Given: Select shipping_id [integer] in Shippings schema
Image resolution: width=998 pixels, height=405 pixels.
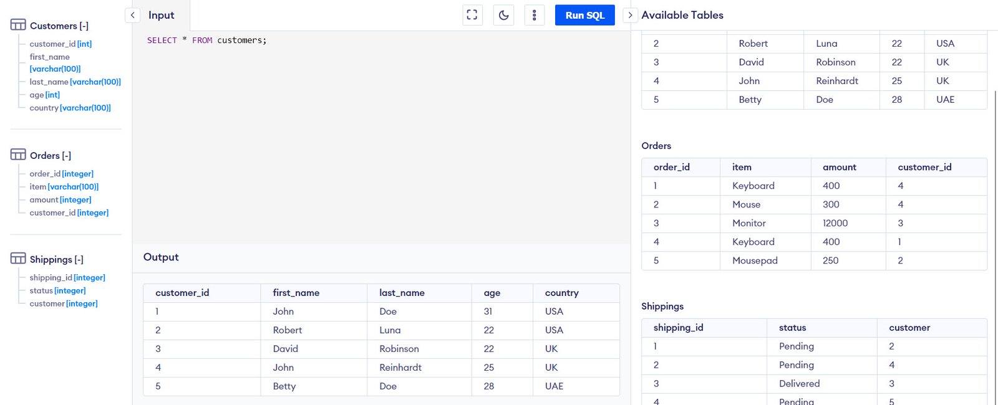Looking at the screenshot, I should click(x=67, y=277).
